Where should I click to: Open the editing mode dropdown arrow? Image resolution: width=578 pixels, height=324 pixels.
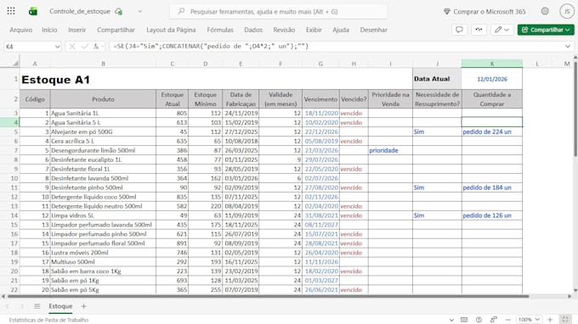coord(507,30)
